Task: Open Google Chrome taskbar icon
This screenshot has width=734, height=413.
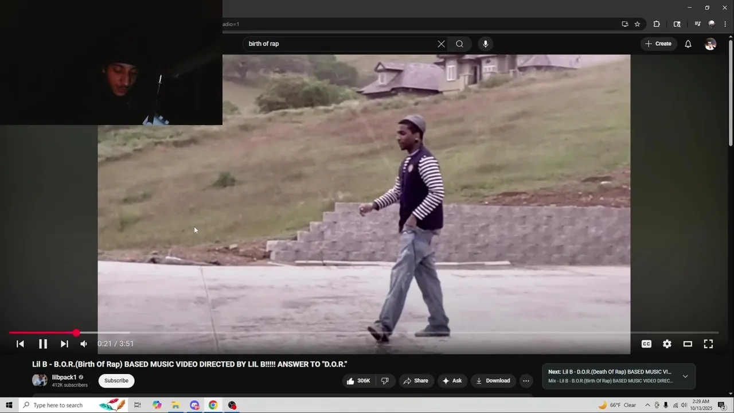Action: [213, 405]
